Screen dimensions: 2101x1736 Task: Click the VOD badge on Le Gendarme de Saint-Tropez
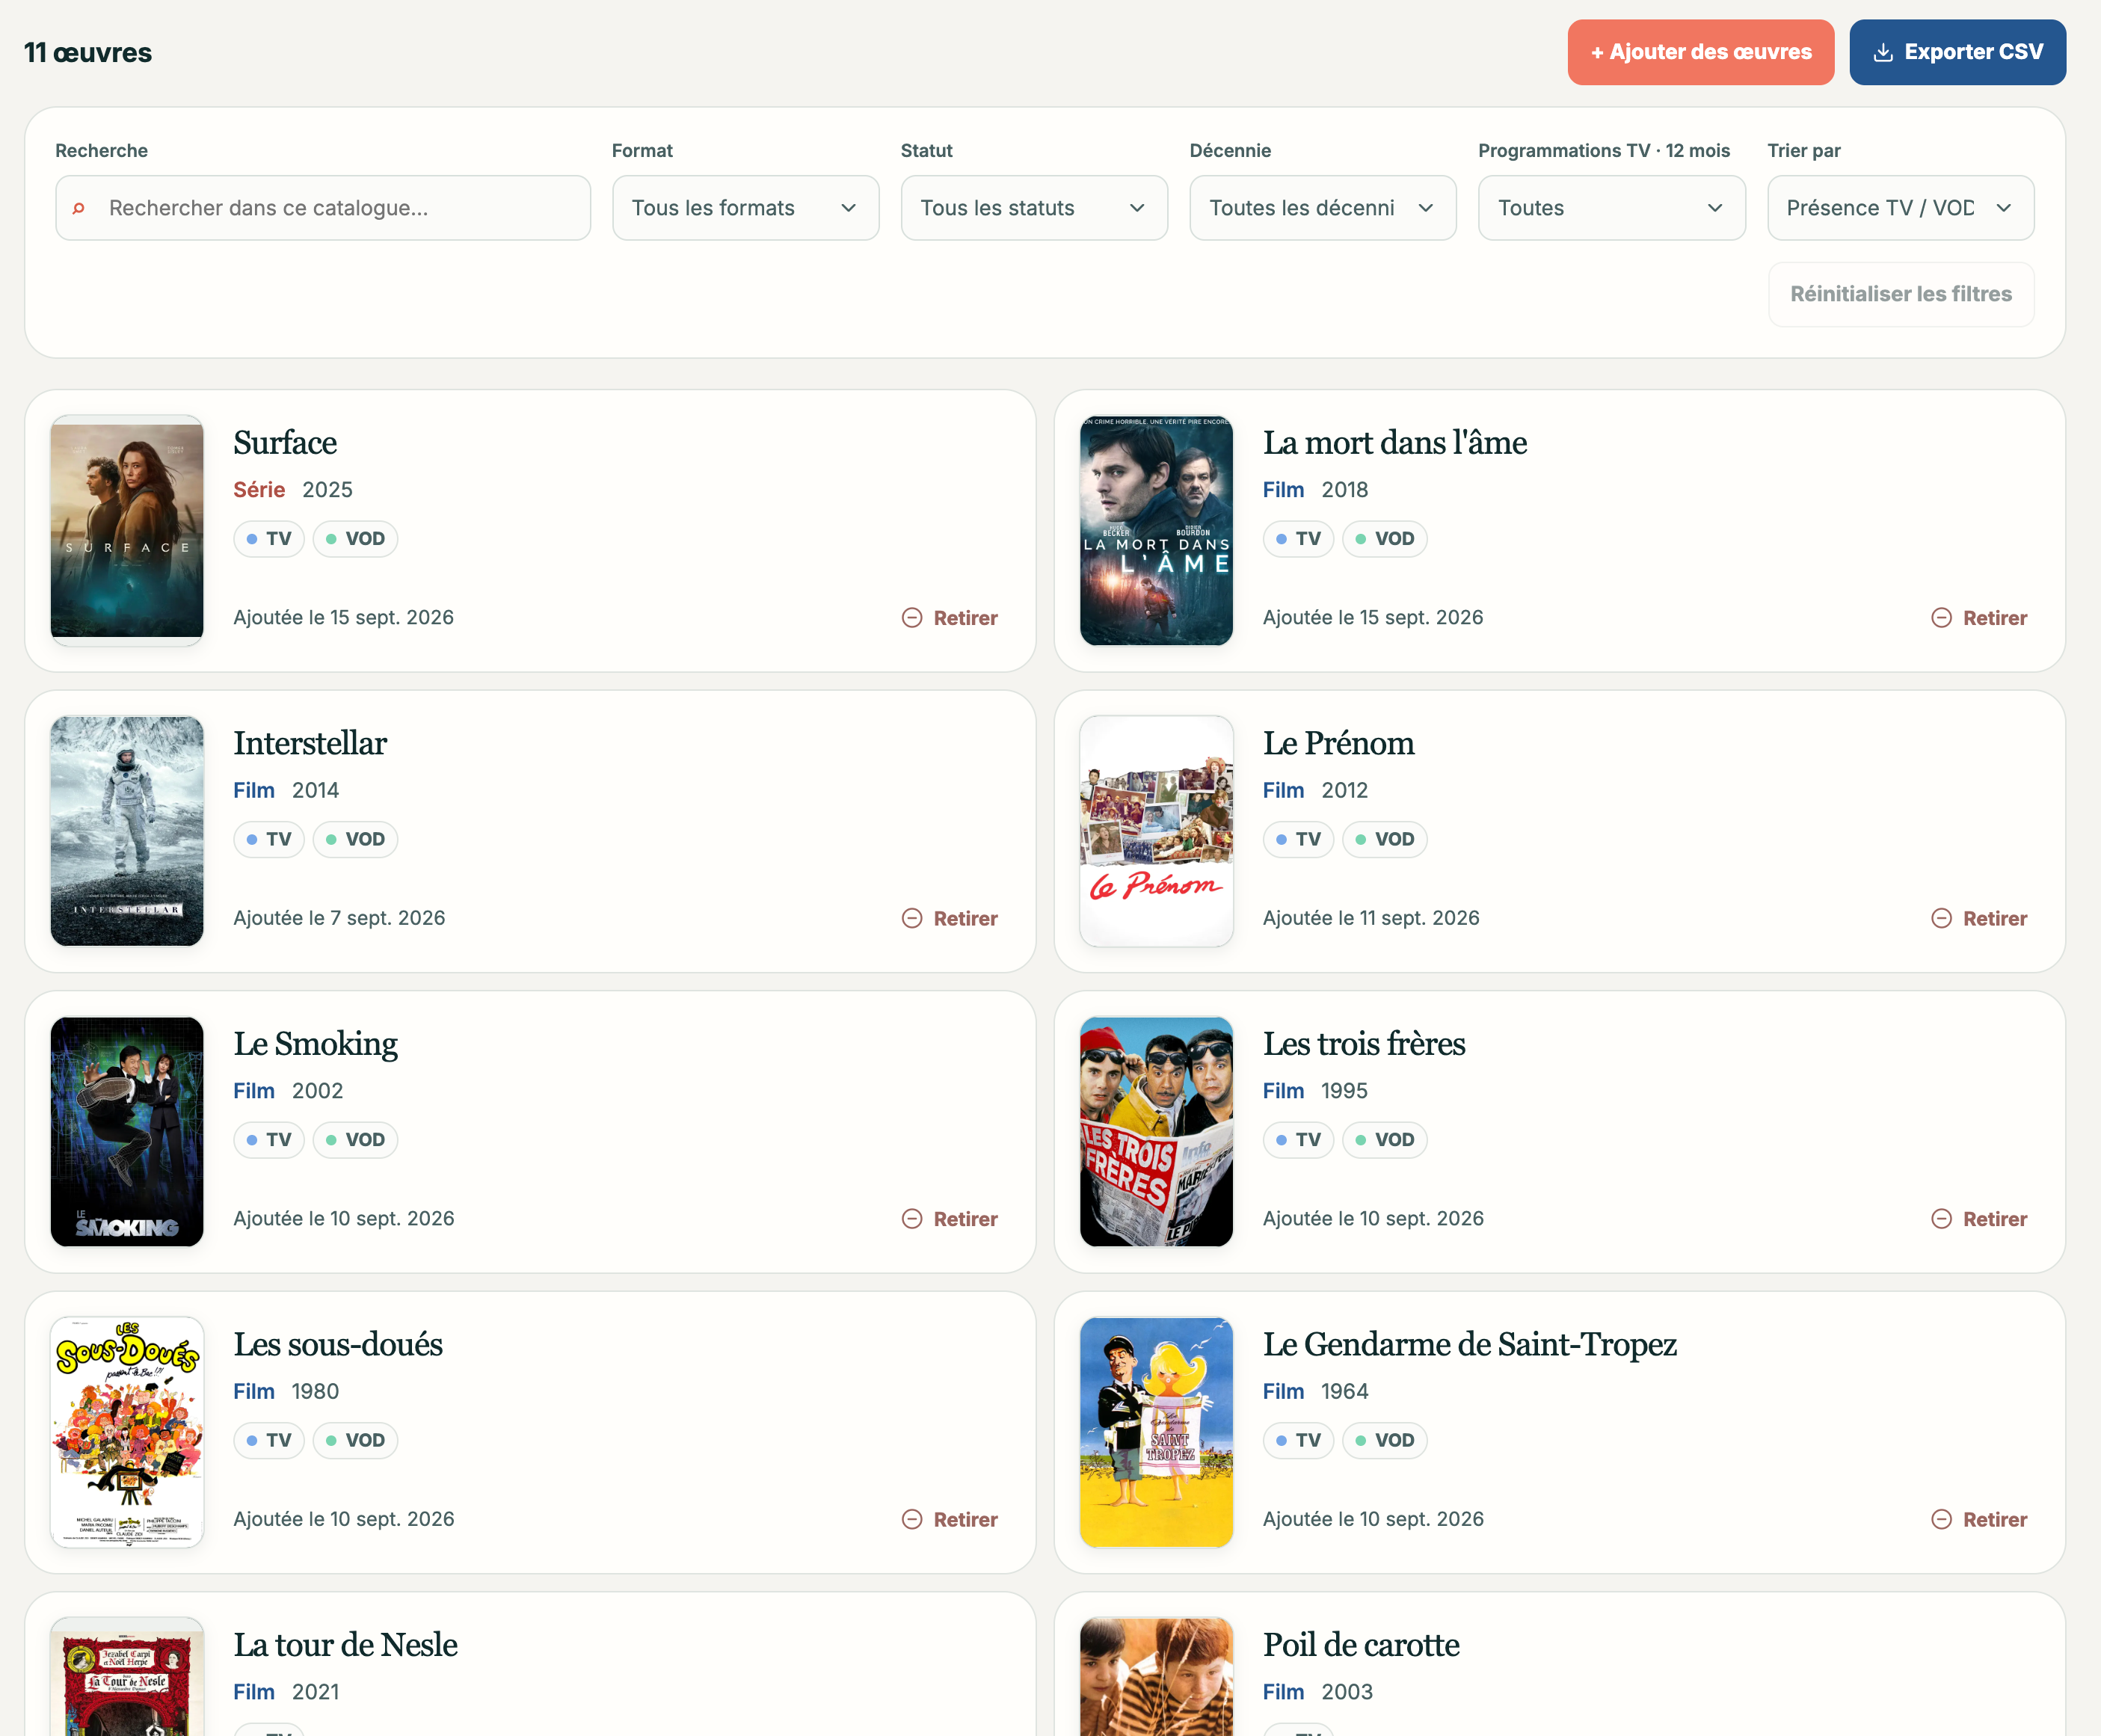point(1384,1440)
